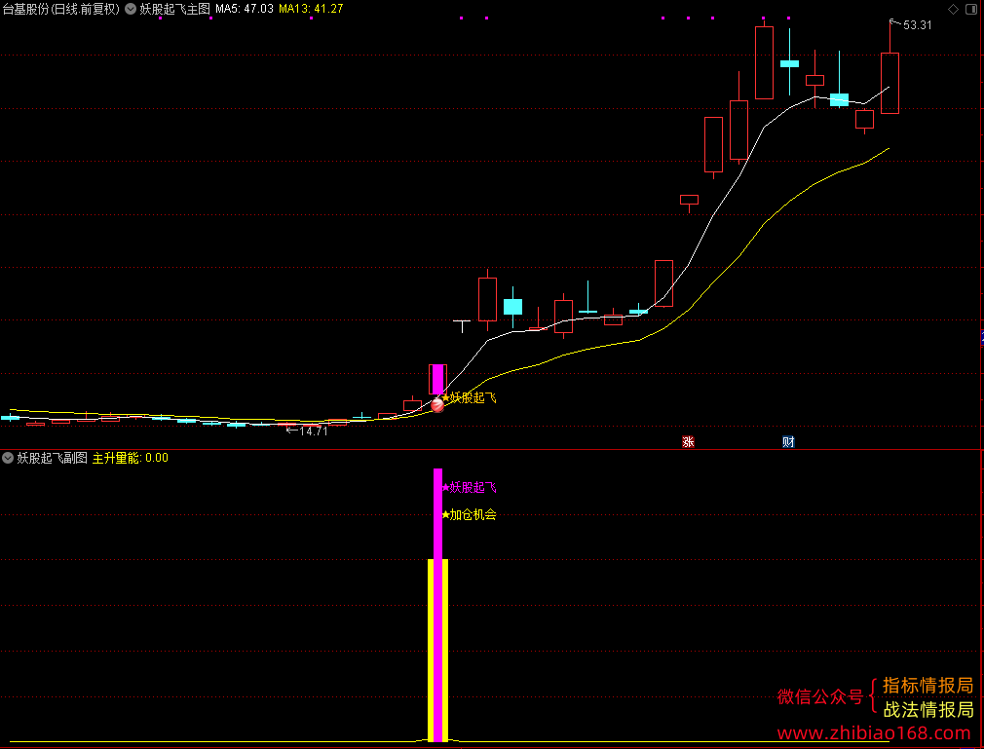Open the 财 financial report marker
Image resolution: width=984 pixels, height=749 pixels.
coord(788,441)
